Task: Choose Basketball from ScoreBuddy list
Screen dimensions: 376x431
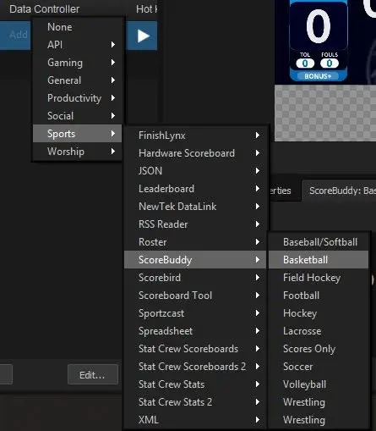Action: (319, 260)
